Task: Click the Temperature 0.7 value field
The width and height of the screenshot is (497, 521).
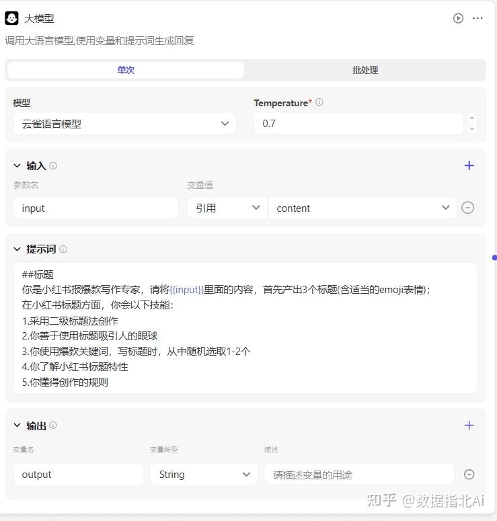Action: tap(358, 124)
